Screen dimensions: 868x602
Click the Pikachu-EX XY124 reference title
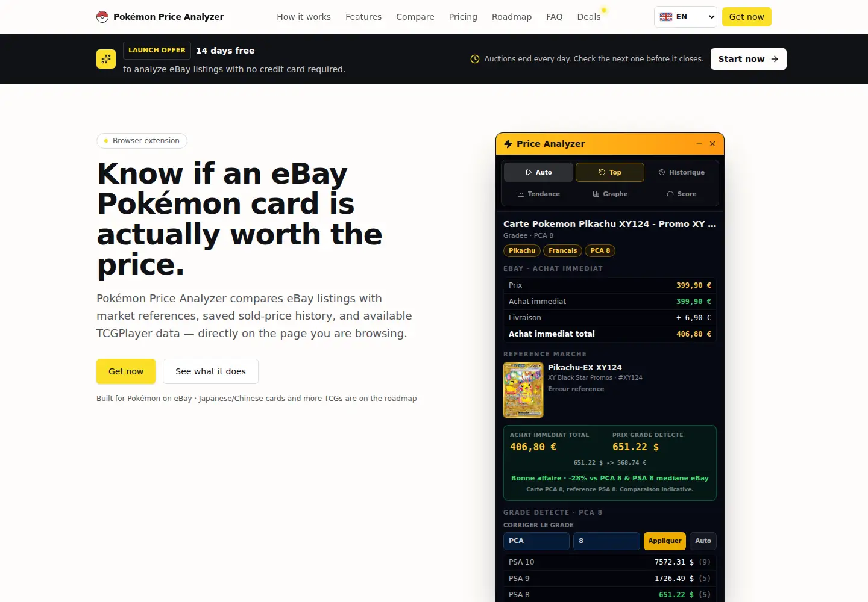(x=585, y=367)
